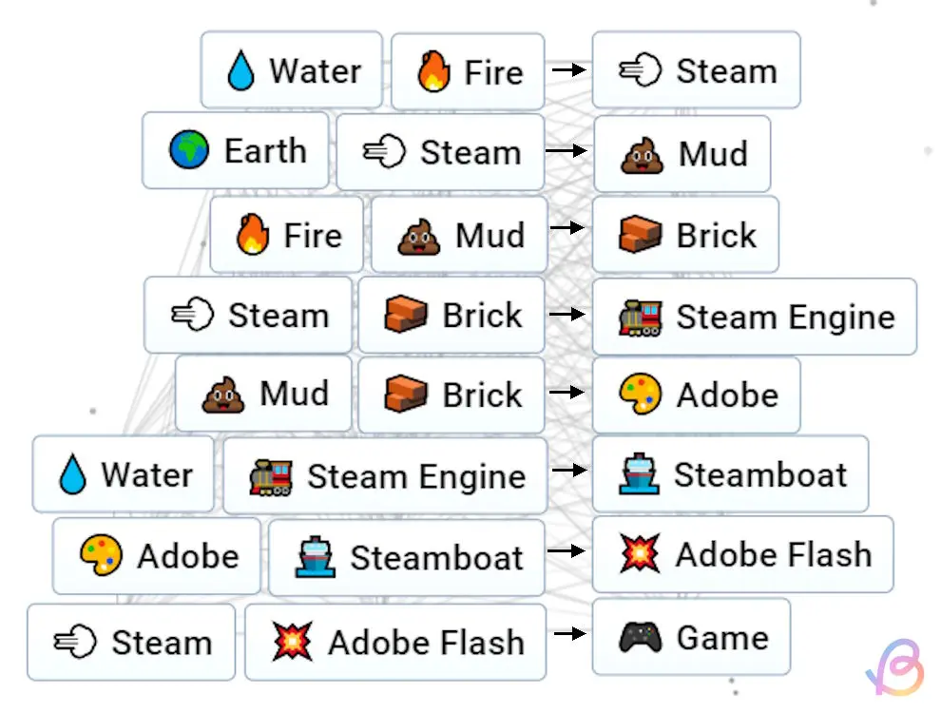The height and width of the screenshot is (713, 941).
Task: Select the Earth ingredient tile
Action: click(x=235, y=150)
